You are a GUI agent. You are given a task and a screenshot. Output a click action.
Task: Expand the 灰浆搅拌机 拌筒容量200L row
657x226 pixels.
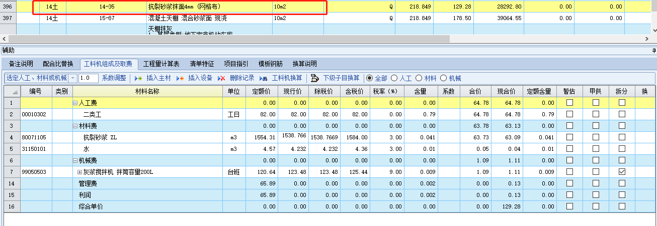(x=79, y=172)
